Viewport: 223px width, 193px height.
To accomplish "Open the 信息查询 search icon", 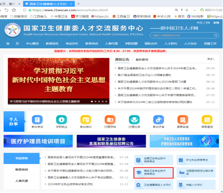I will [207, 120].
